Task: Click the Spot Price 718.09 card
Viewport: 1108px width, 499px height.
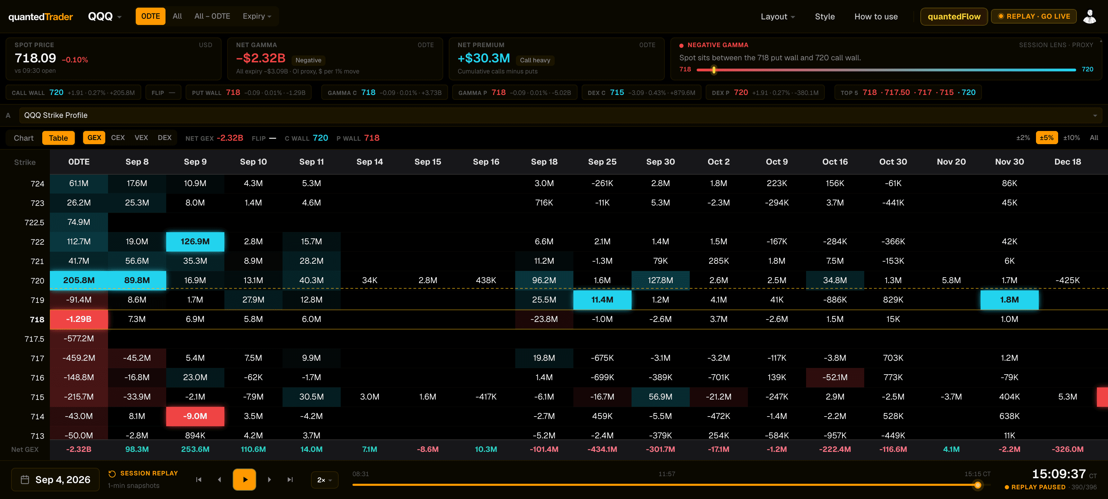Action: coord(114,59)
